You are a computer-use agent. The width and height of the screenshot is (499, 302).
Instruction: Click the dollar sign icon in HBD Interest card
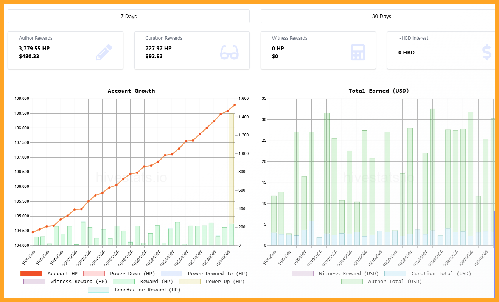pos(487,53)
